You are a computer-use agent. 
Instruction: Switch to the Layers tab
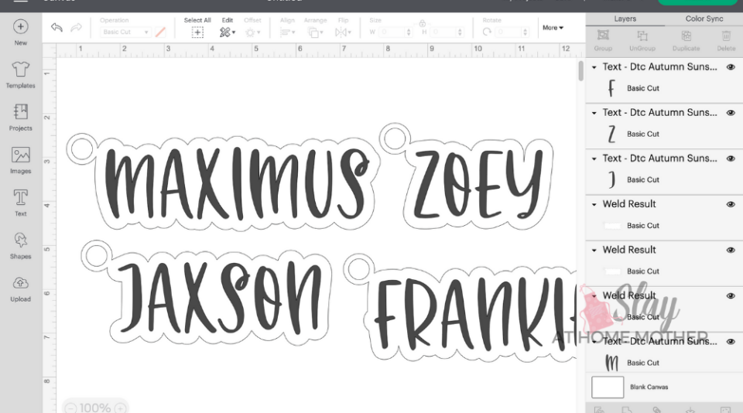click(x=625, y=19)
